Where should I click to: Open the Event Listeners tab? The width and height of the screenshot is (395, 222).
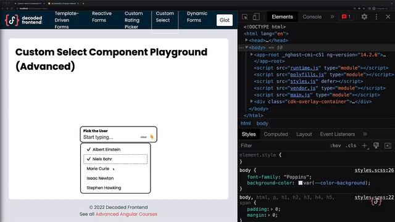pyautogui.click(x=338, y=134)
